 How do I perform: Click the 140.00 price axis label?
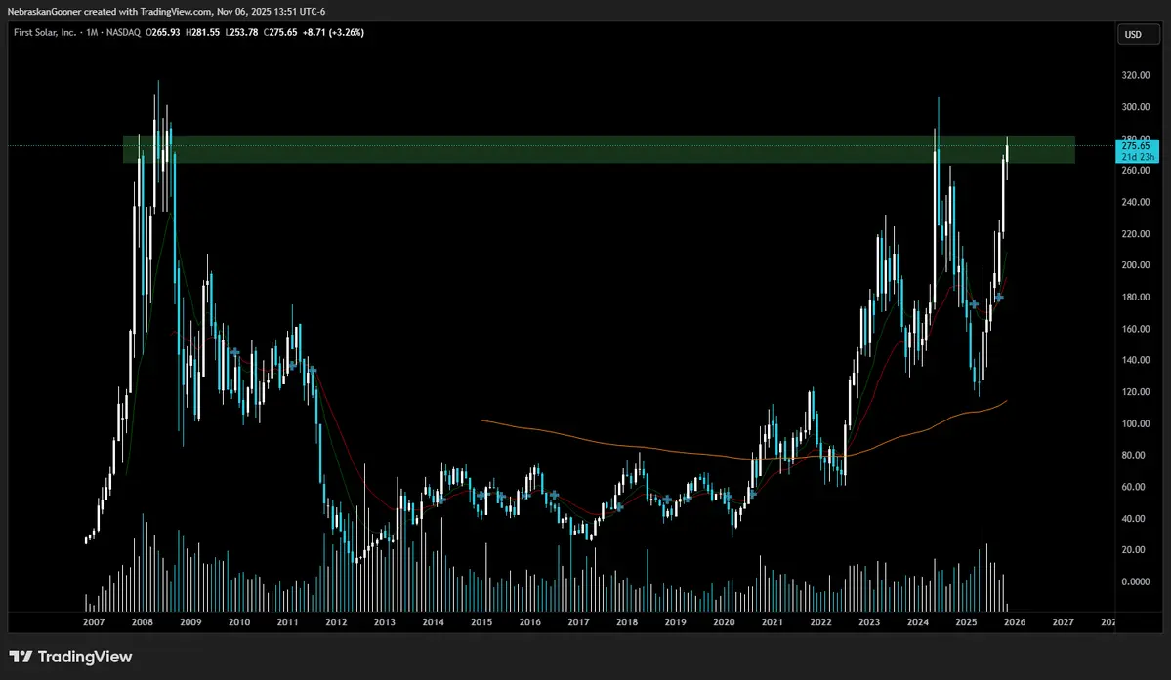[x=1135, y=360]
